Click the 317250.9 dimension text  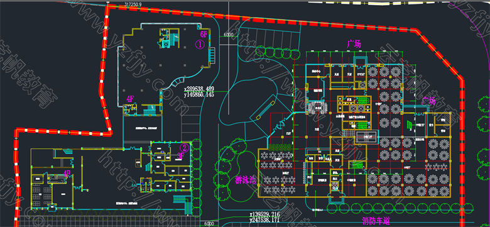tap(133, 4)
